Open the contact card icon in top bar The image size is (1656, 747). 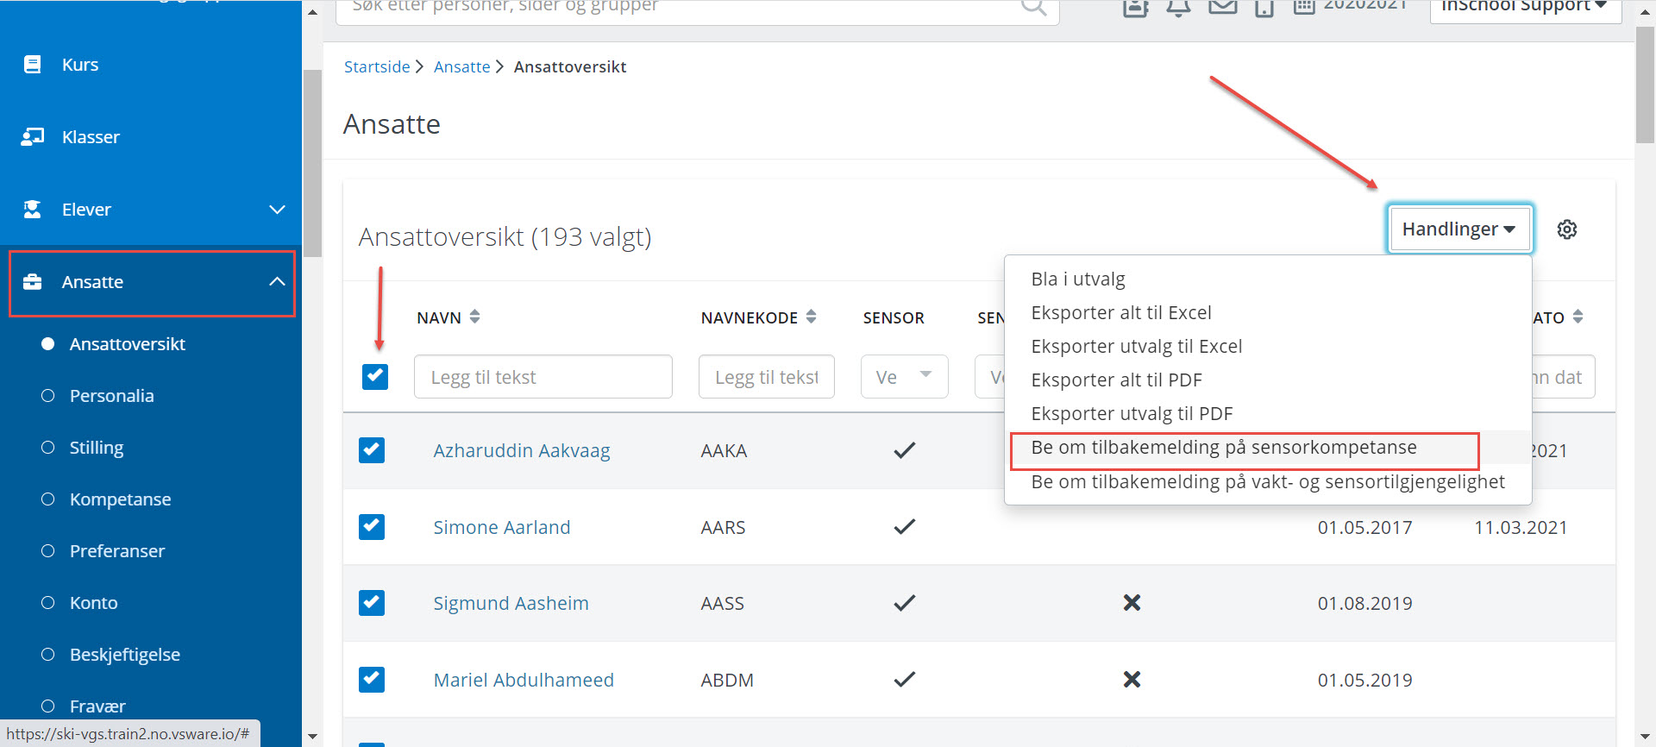pyautogui.click(x=1136, y=7)
